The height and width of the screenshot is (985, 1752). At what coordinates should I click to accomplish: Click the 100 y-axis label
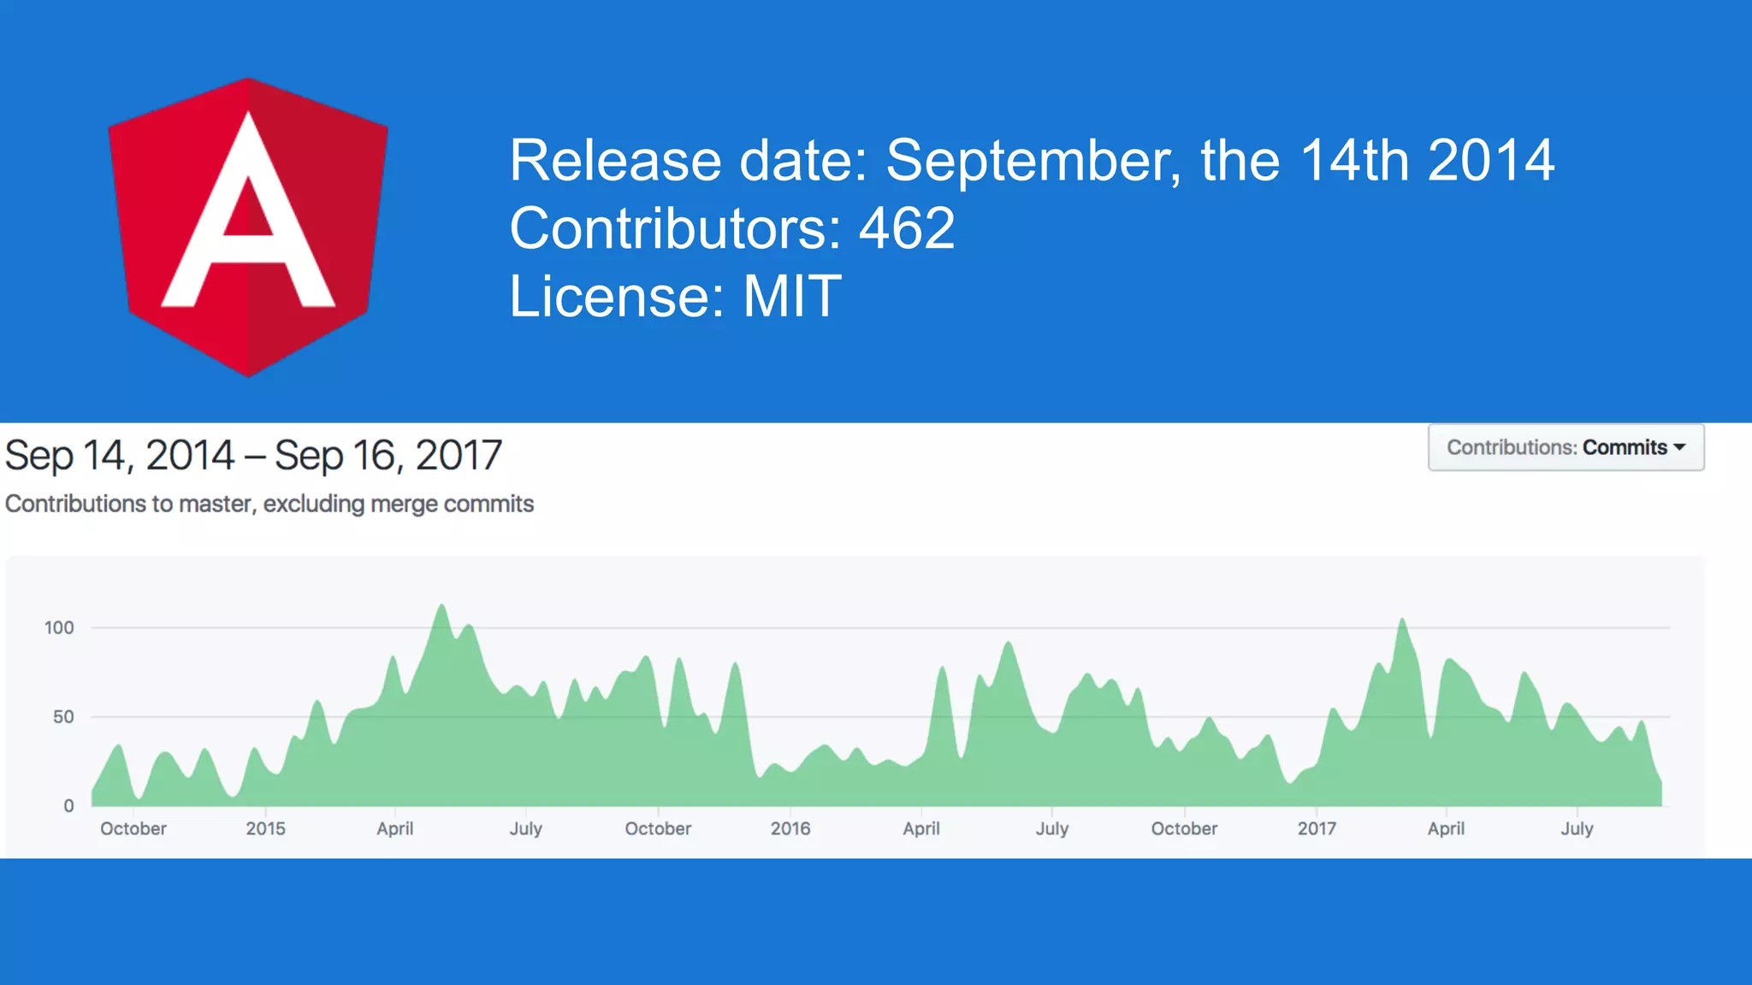tap(59, 628)
